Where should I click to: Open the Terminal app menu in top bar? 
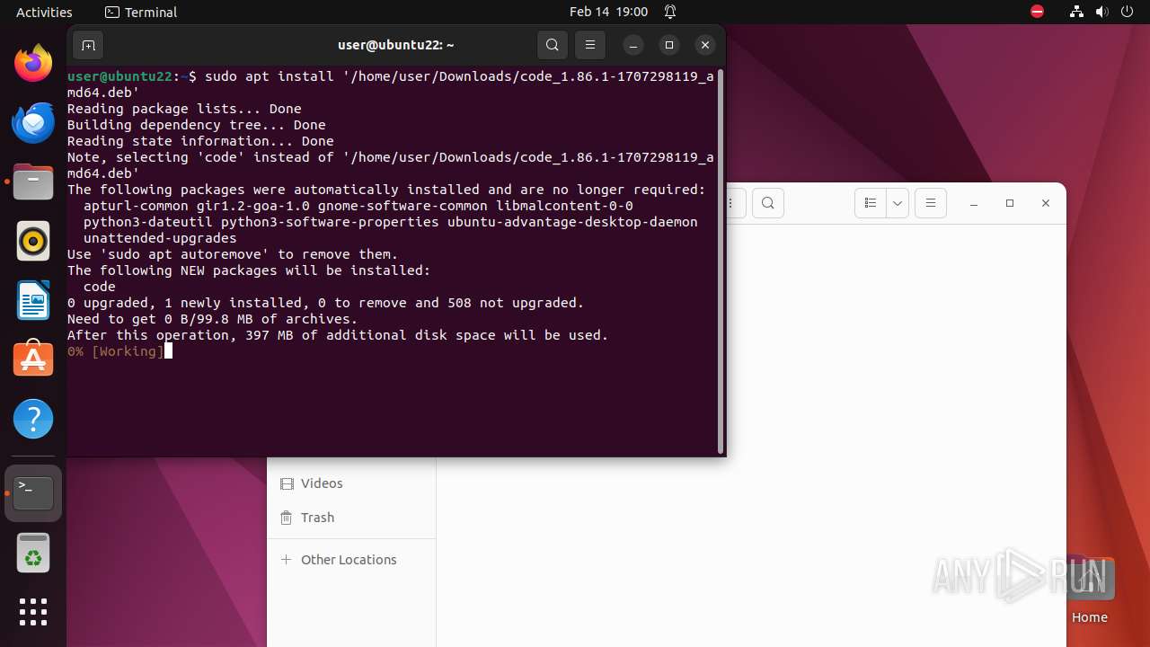tap(141, 12)
